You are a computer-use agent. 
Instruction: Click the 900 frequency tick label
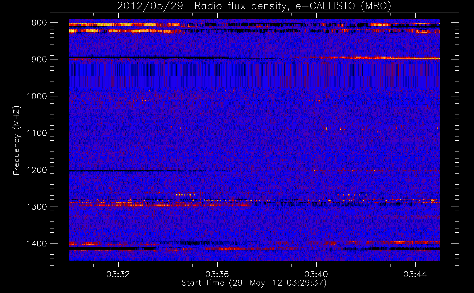[x=39, y=59]
